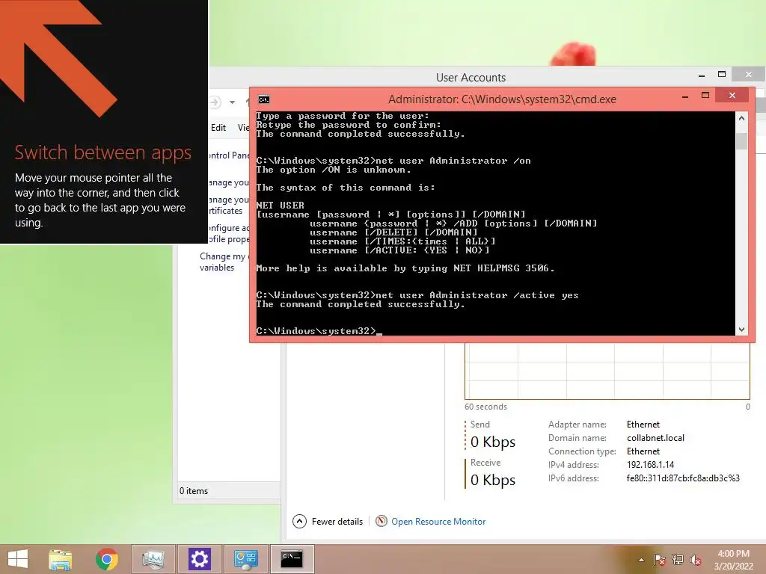Open recent locations dropdown arrow
766x574 pixels.
[x=232, y=102]
